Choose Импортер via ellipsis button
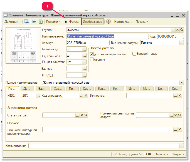The image size is (190, 162). coord(176,96)
